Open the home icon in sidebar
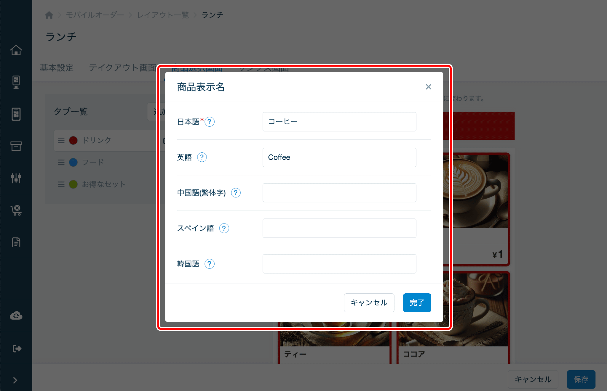Screen dimensions: 607x391 tap(16, 50)
